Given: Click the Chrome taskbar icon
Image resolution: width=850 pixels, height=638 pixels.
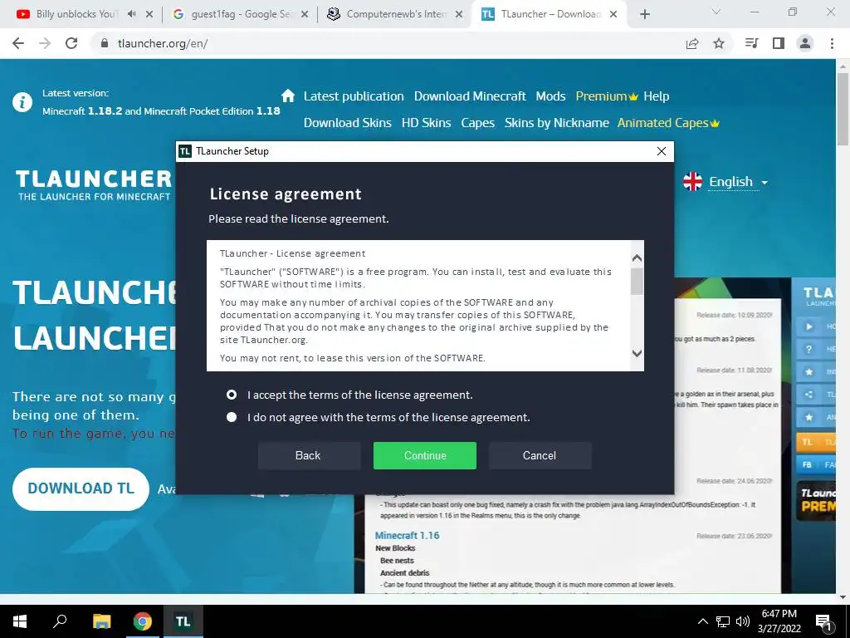Looking at the screenshot, I should (143, 621).
